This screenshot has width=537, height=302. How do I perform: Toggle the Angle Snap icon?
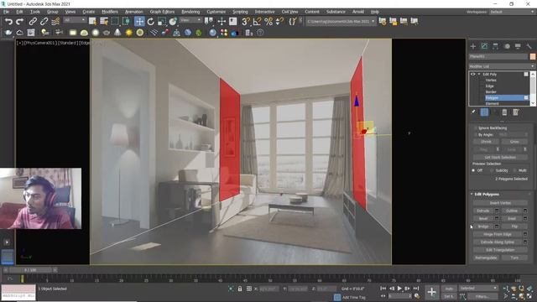257,22
